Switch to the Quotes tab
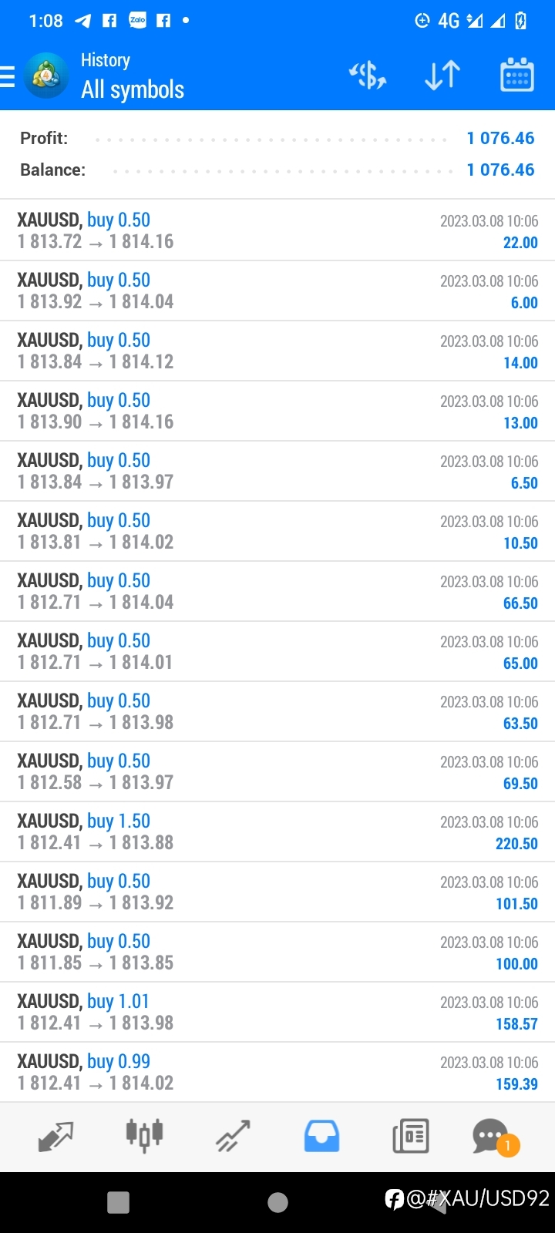 (55, 1137)
